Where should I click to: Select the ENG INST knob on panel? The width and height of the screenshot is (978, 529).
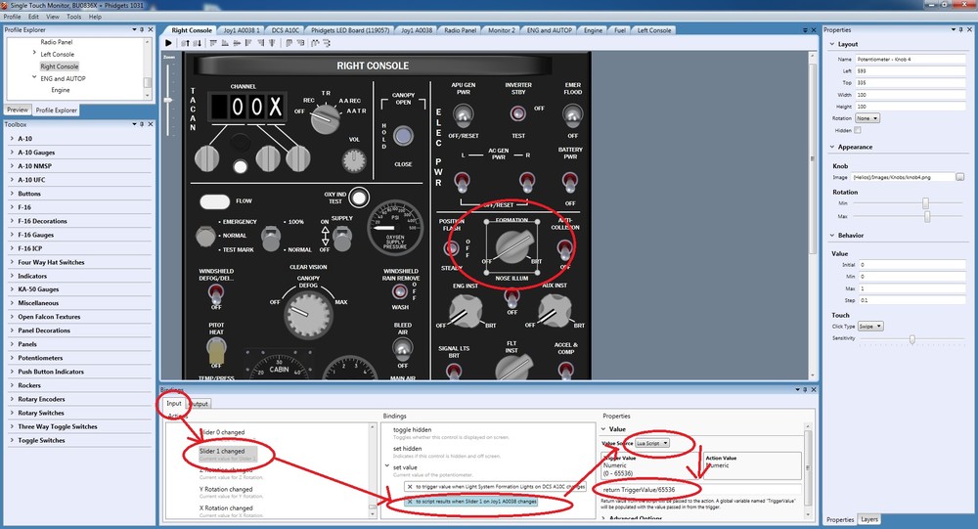coord(466,310)
